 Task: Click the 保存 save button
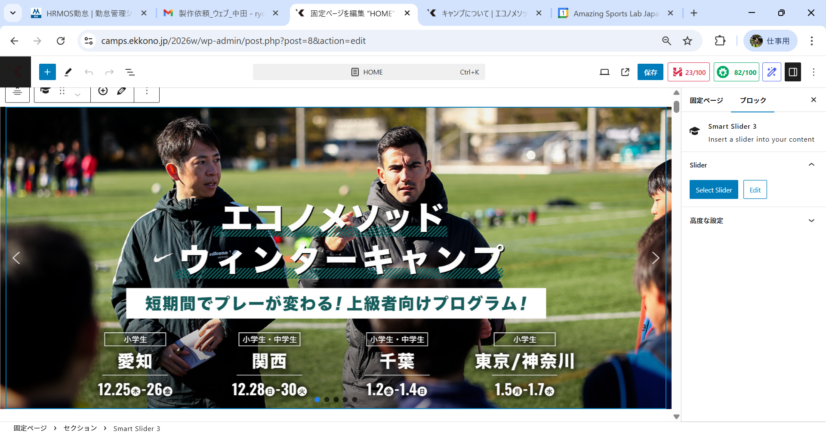[650, 72]
